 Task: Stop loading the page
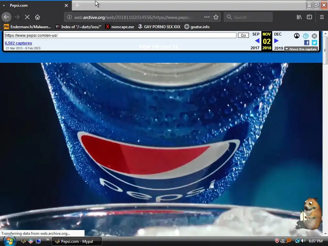click(27, 17)
